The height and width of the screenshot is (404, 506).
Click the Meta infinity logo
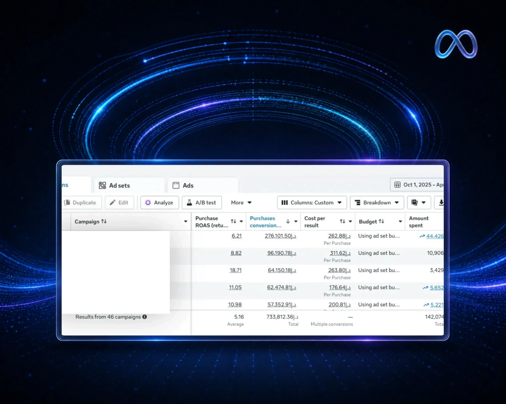tap(456, 44)
